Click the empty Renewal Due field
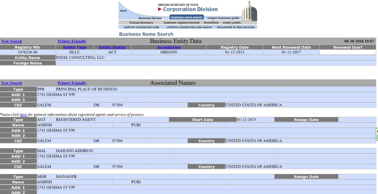The image size is (378, 194). 348,52
